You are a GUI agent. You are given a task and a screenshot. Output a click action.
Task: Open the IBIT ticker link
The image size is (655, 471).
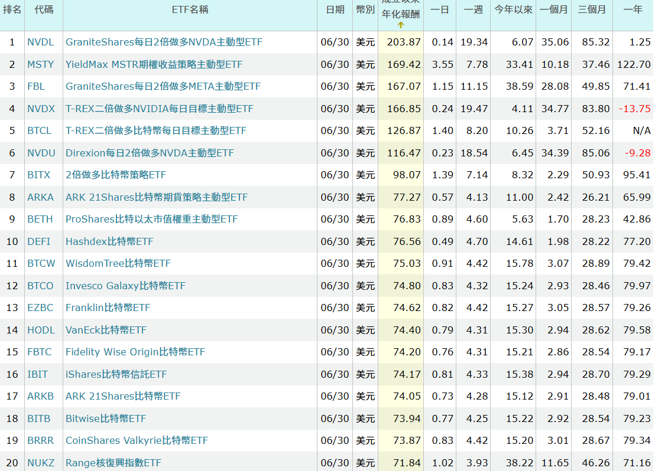[38, 374]
